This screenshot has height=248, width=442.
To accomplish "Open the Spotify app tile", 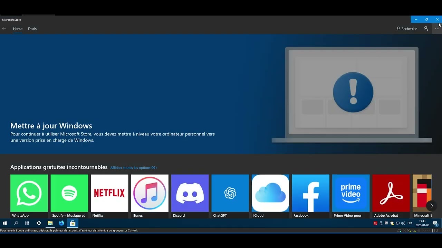I will pyautogui.click(x=69, y=196).
